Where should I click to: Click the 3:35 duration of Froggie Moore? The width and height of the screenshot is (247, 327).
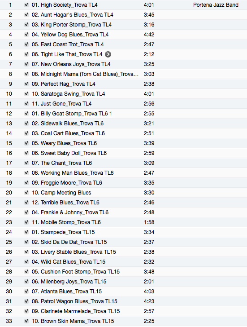pyautogui.click(x=149, y=183)
